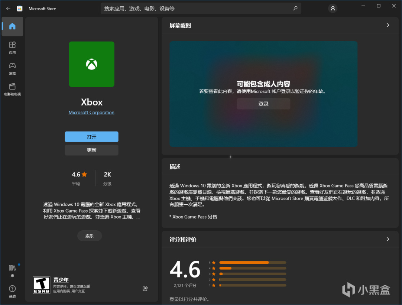Close the Microsoft Store window
This screenshot has width=402, height=305.
pos(394,6)
